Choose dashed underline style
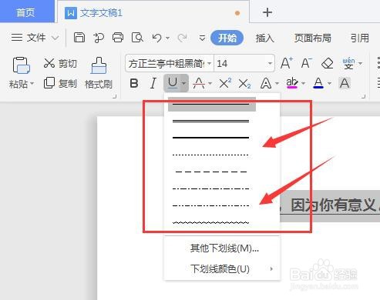 [x=210, y=172]
